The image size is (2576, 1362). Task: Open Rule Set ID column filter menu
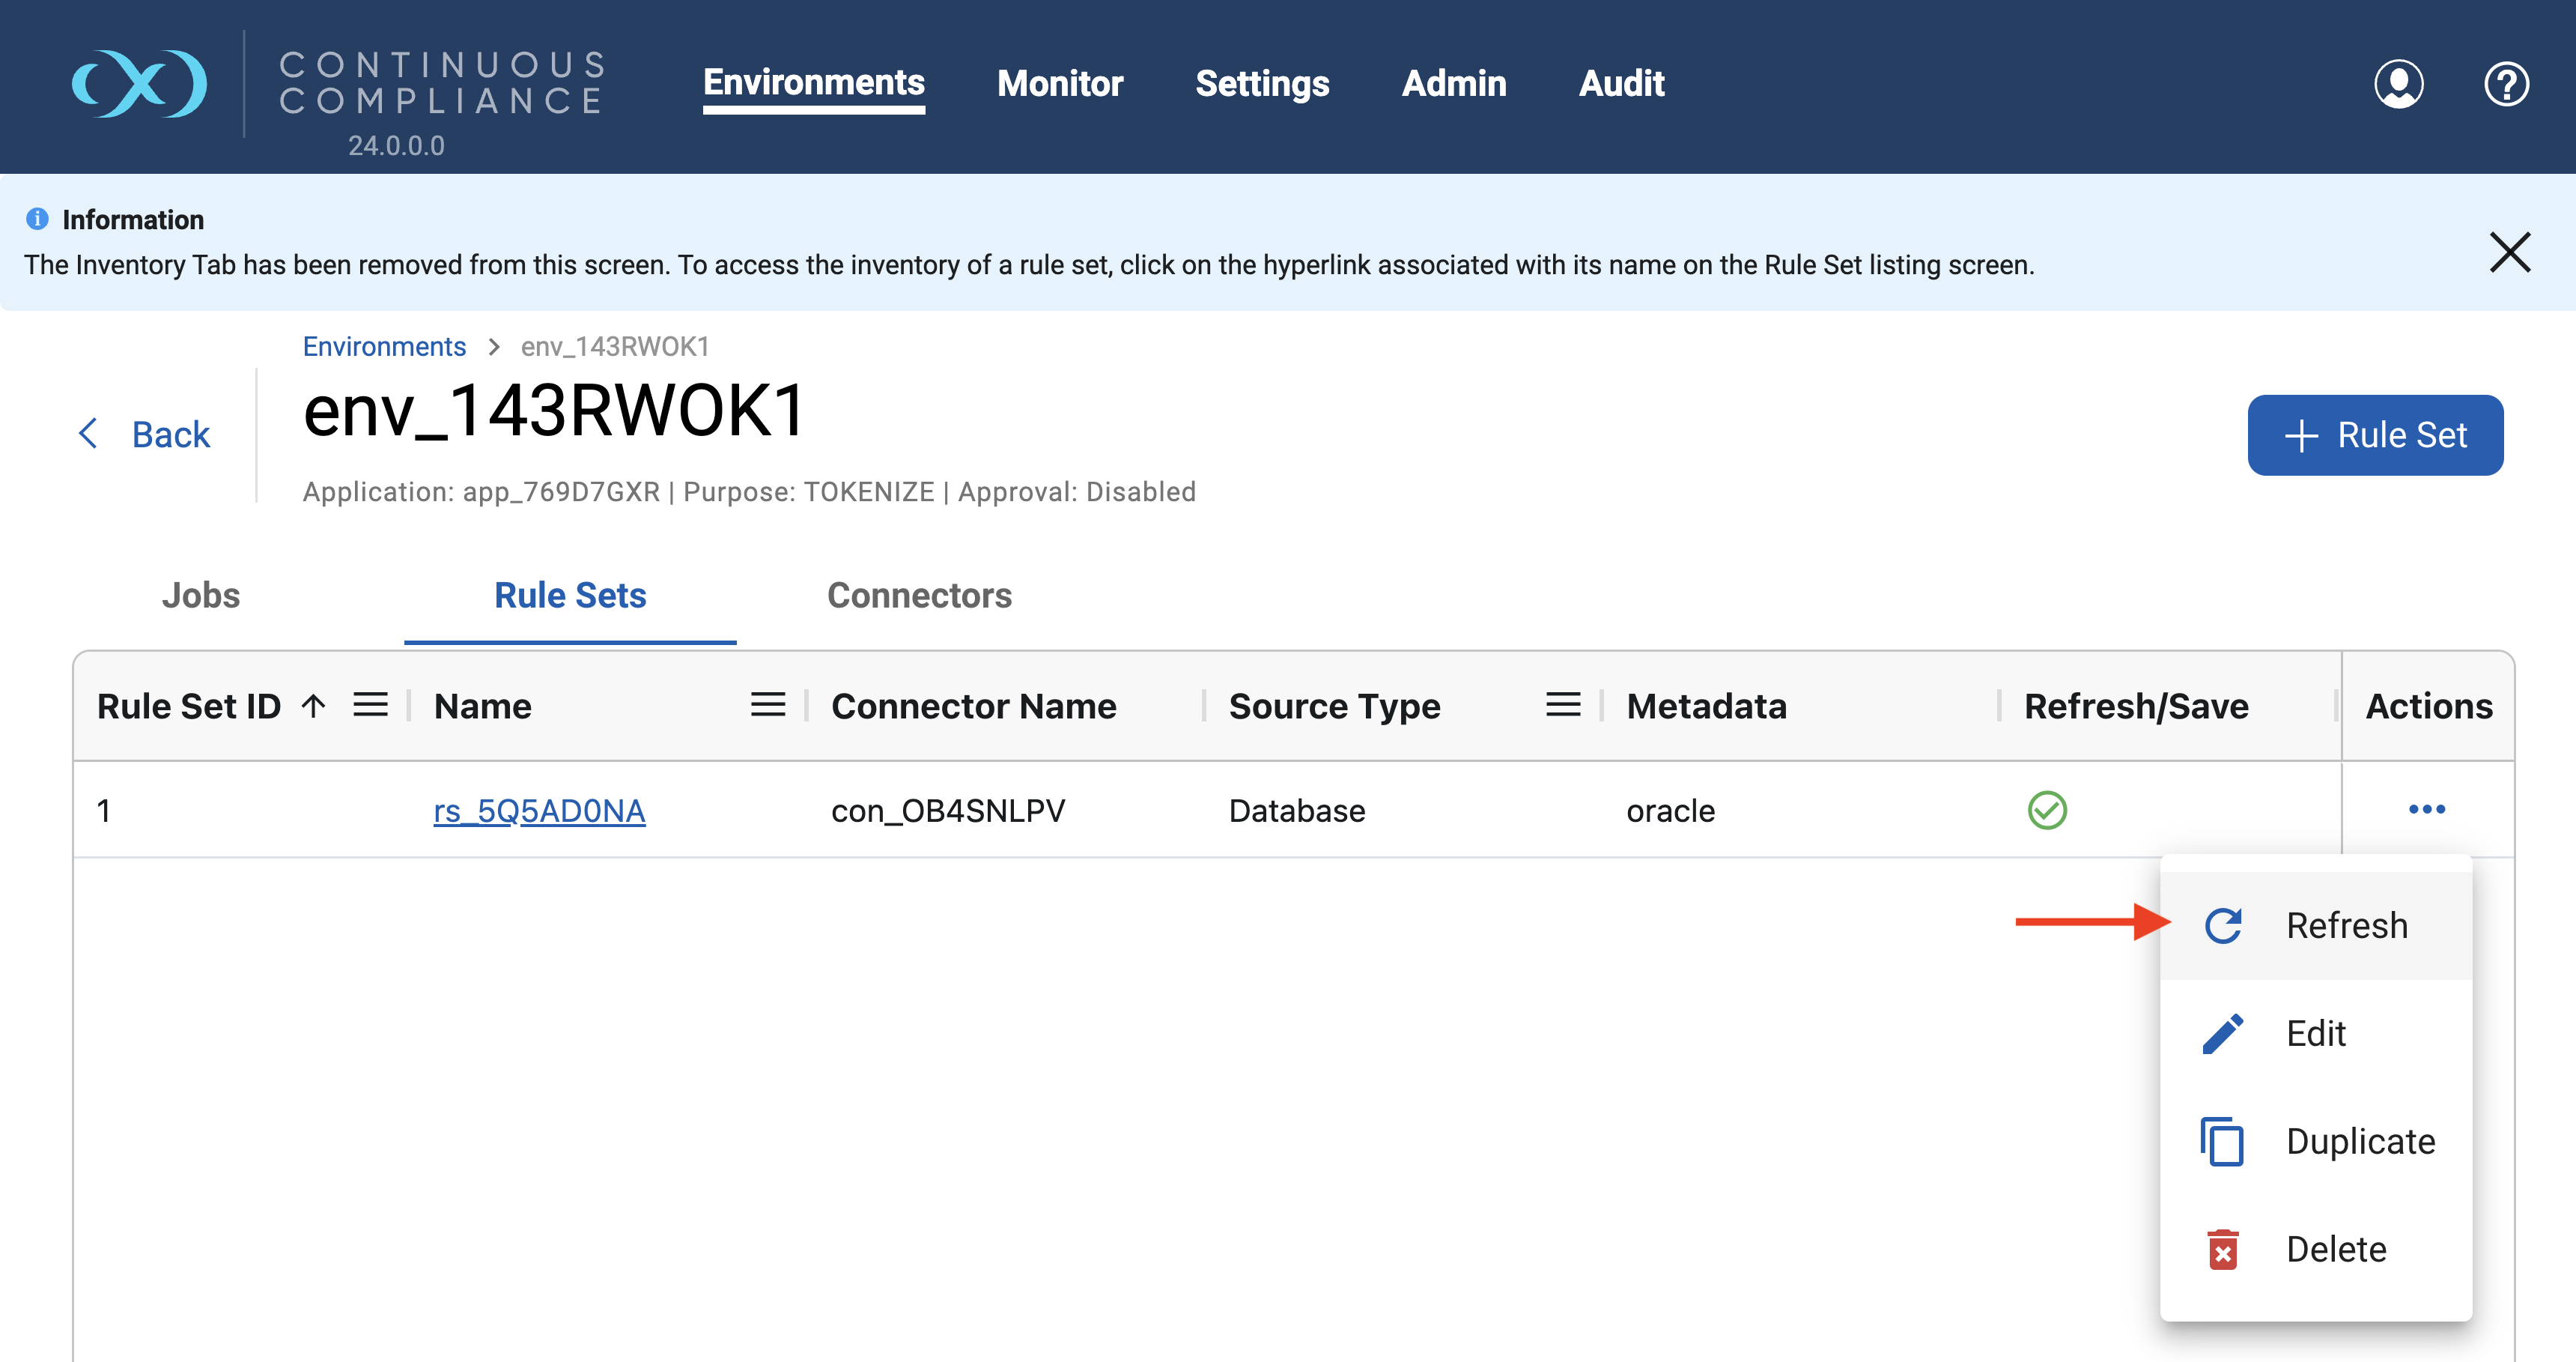pos(370,706)
